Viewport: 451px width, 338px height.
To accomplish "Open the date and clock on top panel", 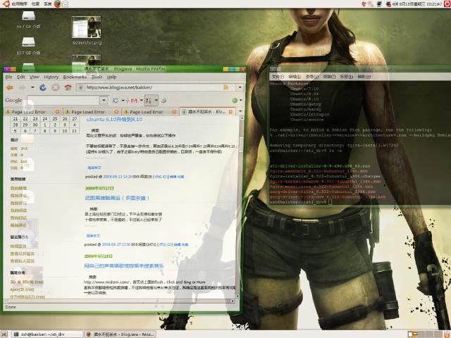I will point(421,4).
